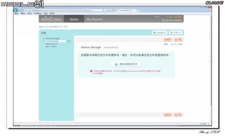Switch to the Space tab
Viewport: 225px width, 136px height.
(x=74, y=19)
